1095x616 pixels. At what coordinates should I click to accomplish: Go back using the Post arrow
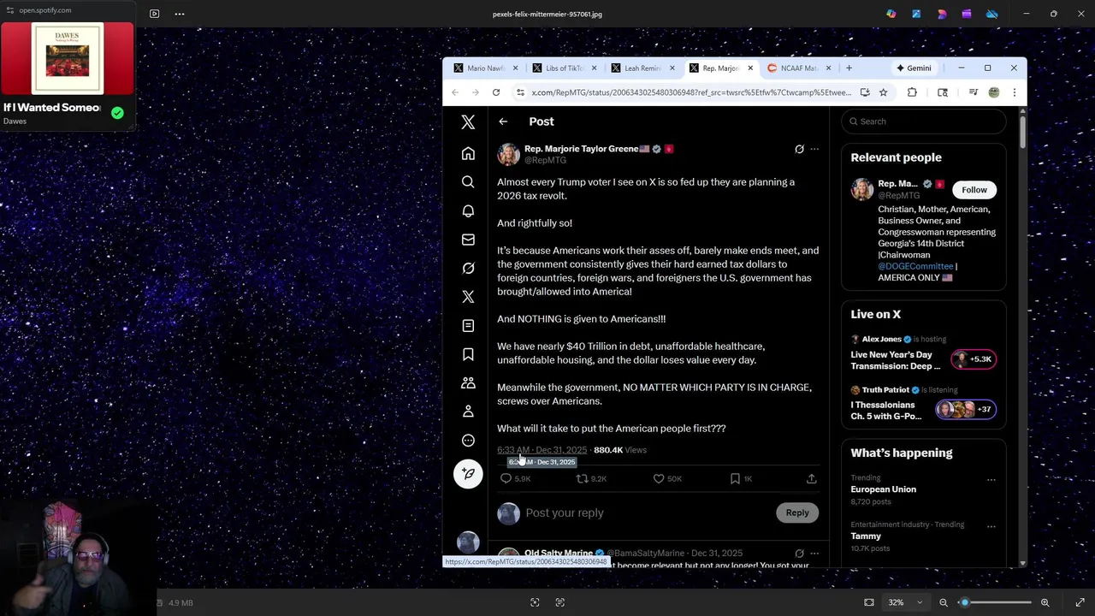tap(503, 121)
